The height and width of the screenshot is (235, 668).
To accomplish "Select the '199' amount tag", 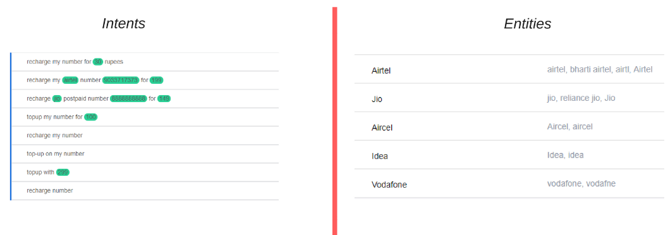I will [x=156, y=80].
